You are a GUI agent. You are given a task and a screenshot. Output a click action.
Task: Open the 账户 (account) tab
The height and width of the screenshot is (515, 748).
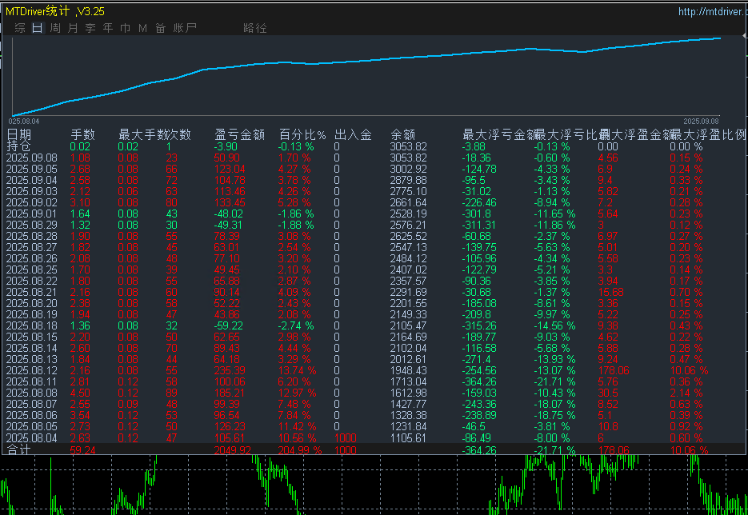[185, 28]
